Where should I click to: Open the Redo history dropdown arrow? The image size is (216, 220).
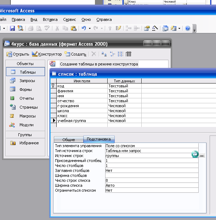[102, 29]
